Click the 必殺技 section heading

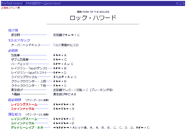point(13,51)
